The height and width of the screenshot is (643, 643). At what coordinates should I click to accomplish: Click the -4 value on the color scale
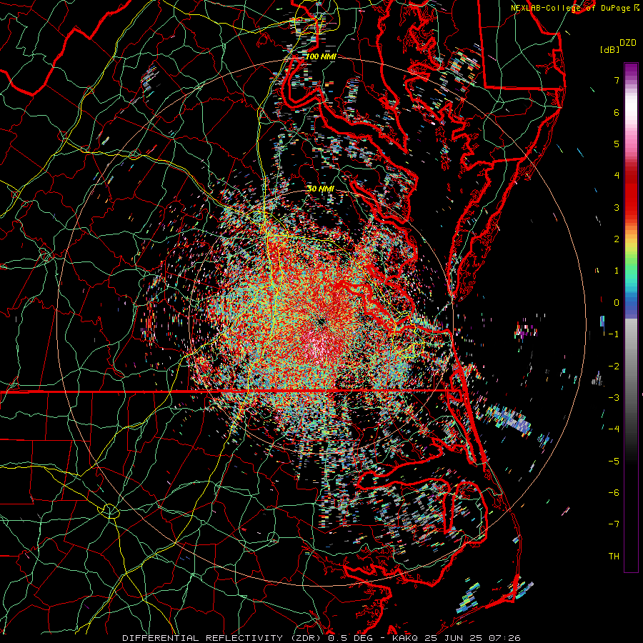click(x=614, y=429)
